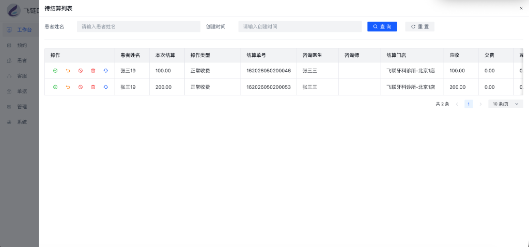Confirm settlement for the 100.00 row (green check)
This screenshot has width=529, height=247.
(55, 71)
